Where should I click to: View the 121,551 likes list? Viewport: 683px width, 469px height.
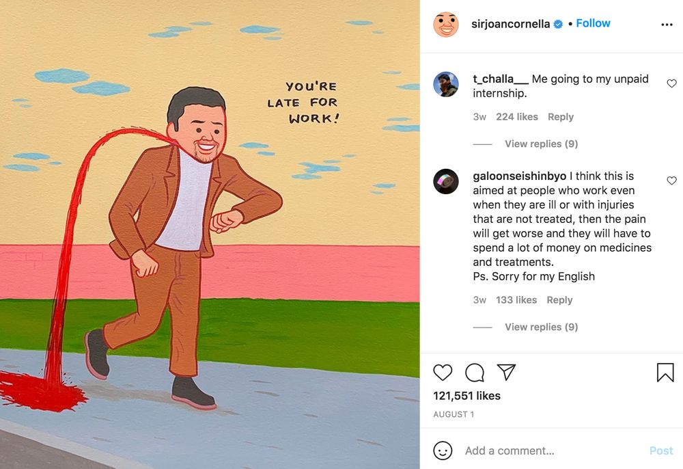(466, 396)
